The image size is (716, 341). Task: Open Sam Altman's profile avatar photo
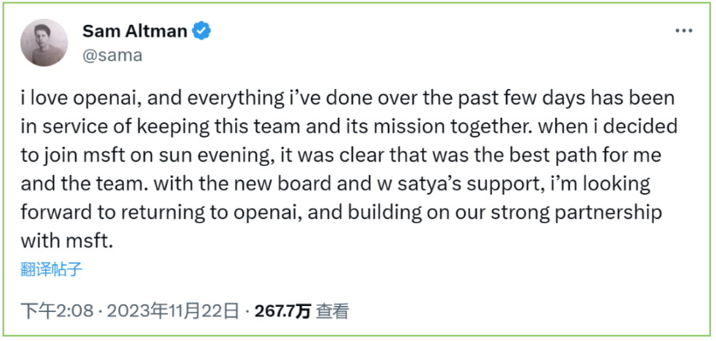point(44,43)
